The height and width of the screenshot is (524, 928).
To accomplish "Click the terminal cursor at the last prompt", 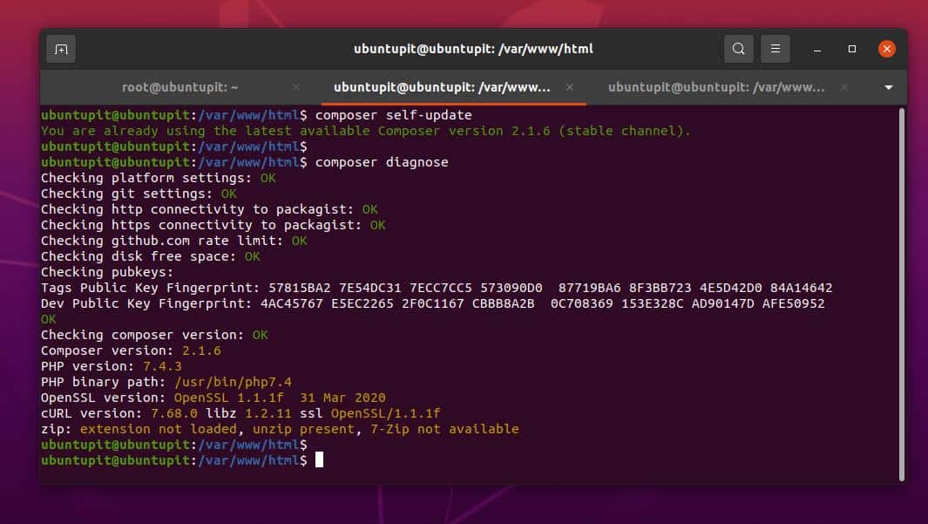I will pyautogui.click(x=319, y=460).
